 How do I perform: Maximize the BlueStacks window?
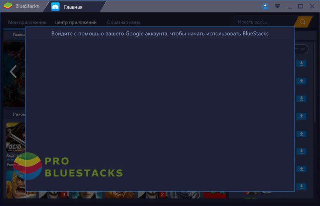click(x=300, y=6)
